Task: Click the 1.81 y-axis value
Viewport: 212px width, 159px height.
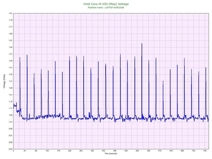Action: [x=10, y=13]
